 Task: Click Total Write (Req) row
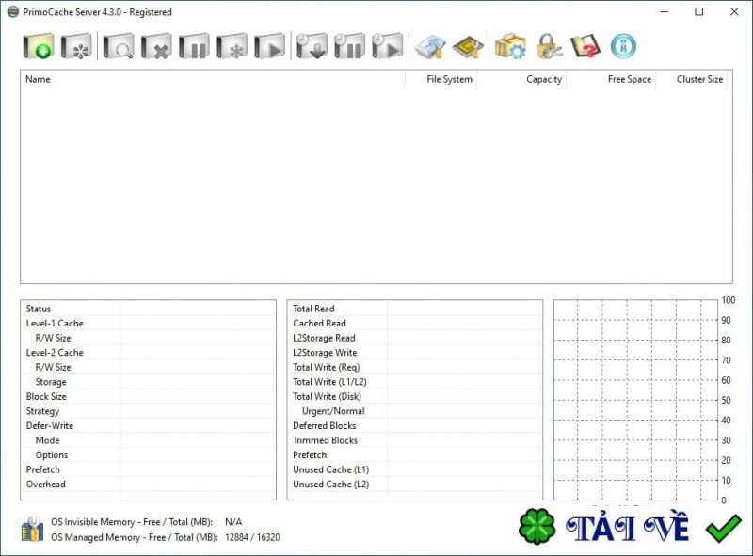click(x=415, y=367)
